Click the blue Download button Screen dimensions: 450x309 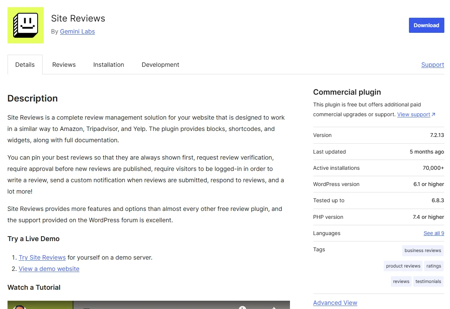[x=426, y=25]
